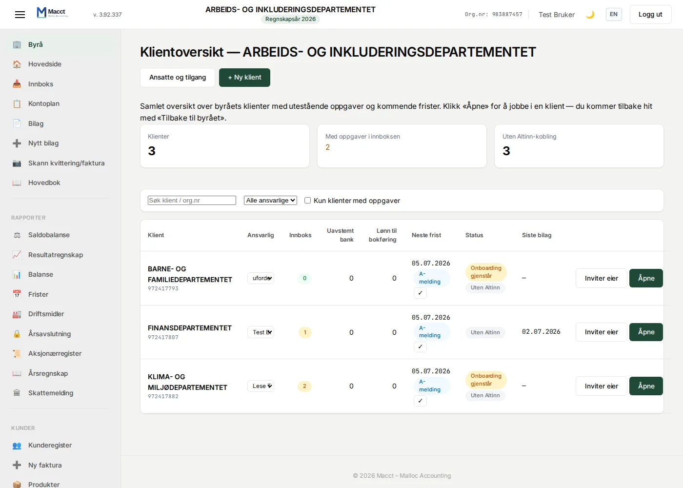Screen dimensions: 683x488
Task: Open Saldobalanse report
Action: tap(60, 235)
